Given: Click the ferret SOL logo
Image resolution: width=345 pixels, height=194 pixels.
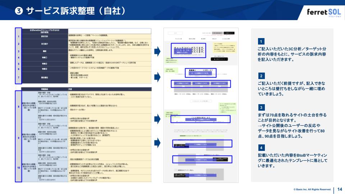Looking at the screenshot, I should click(324, 12).
